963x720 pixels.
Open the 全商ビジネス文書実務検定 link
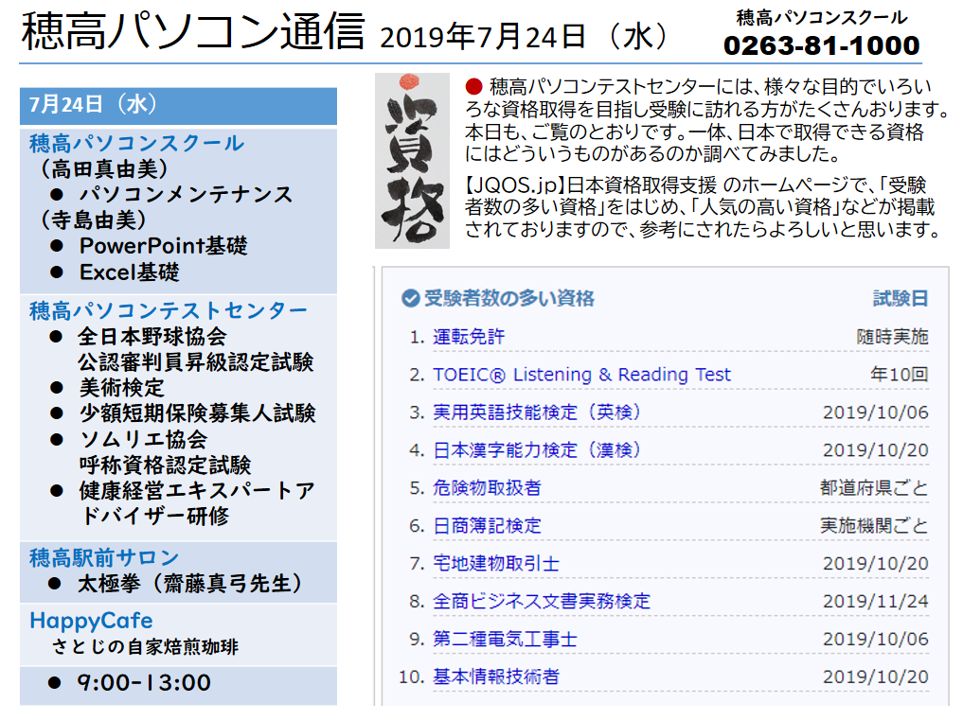(x=542, y=602)
